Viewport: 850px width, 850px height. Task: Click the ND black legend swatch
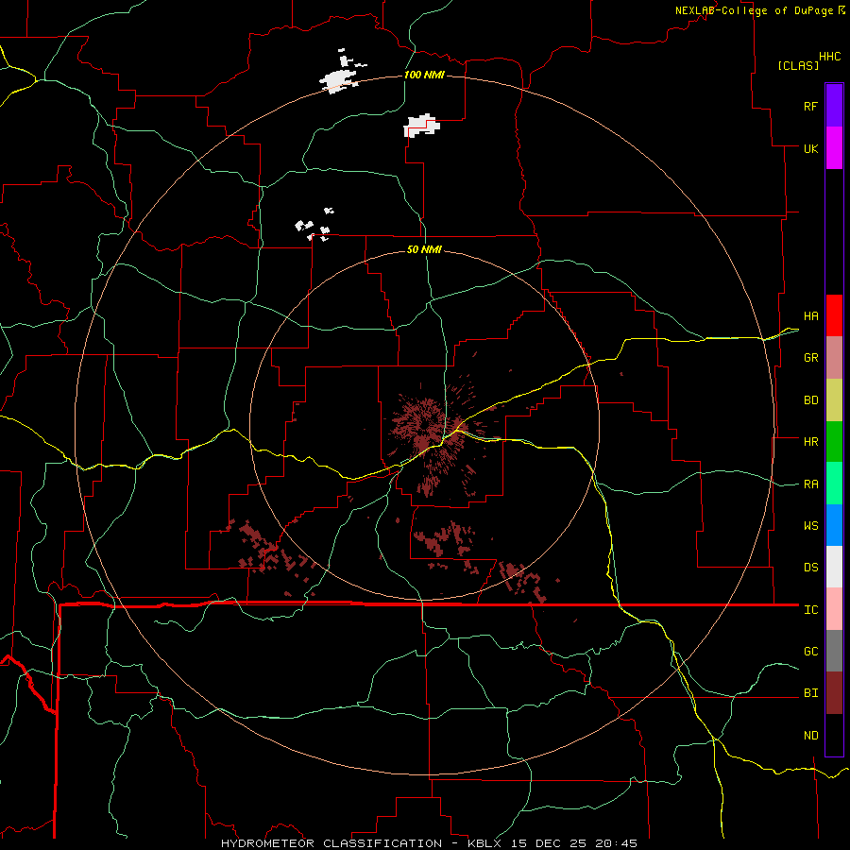click(x=834, y=735)
